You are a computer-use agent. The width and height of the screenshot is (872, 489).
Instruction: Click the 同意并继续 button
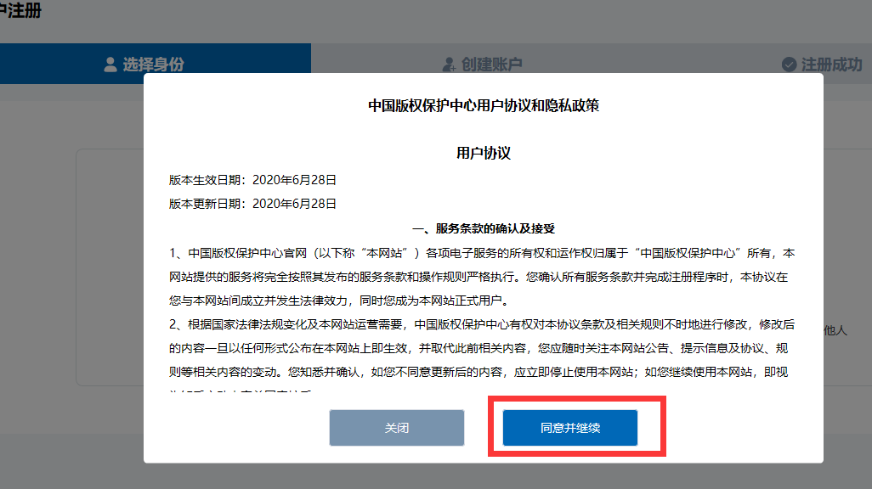tap(570, 428)
